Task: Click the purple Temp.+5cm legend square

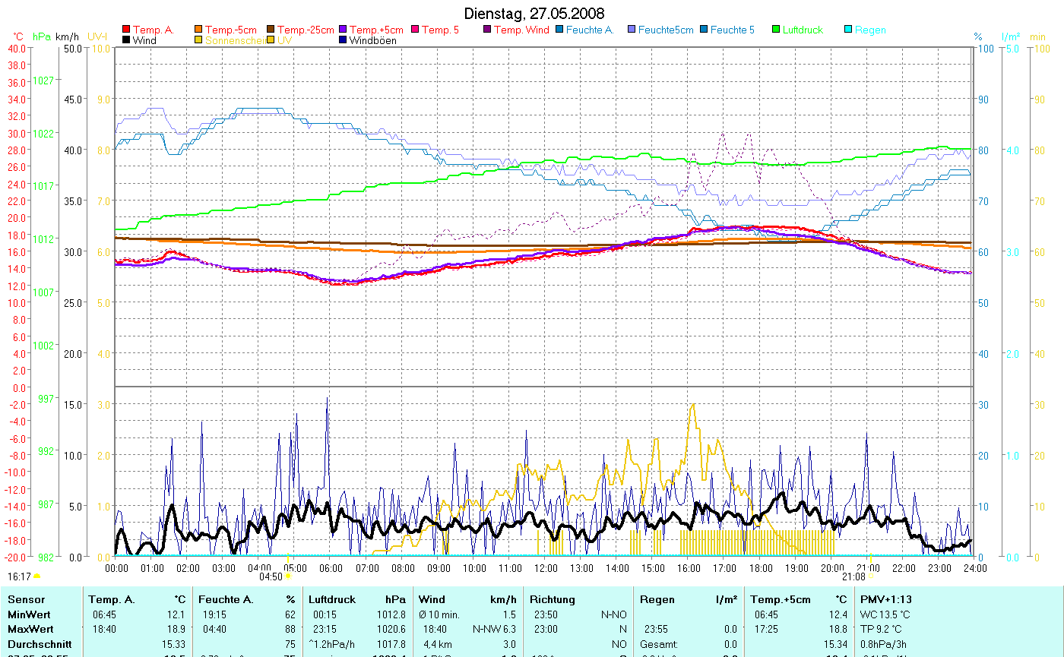Action: coord(343,30)
